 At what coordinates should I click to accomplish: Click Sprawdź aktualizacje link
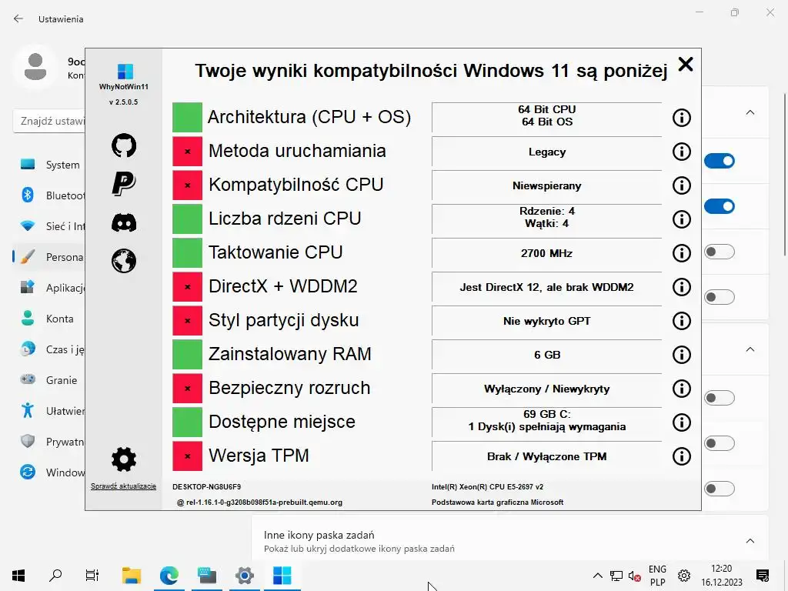[123, 486]
